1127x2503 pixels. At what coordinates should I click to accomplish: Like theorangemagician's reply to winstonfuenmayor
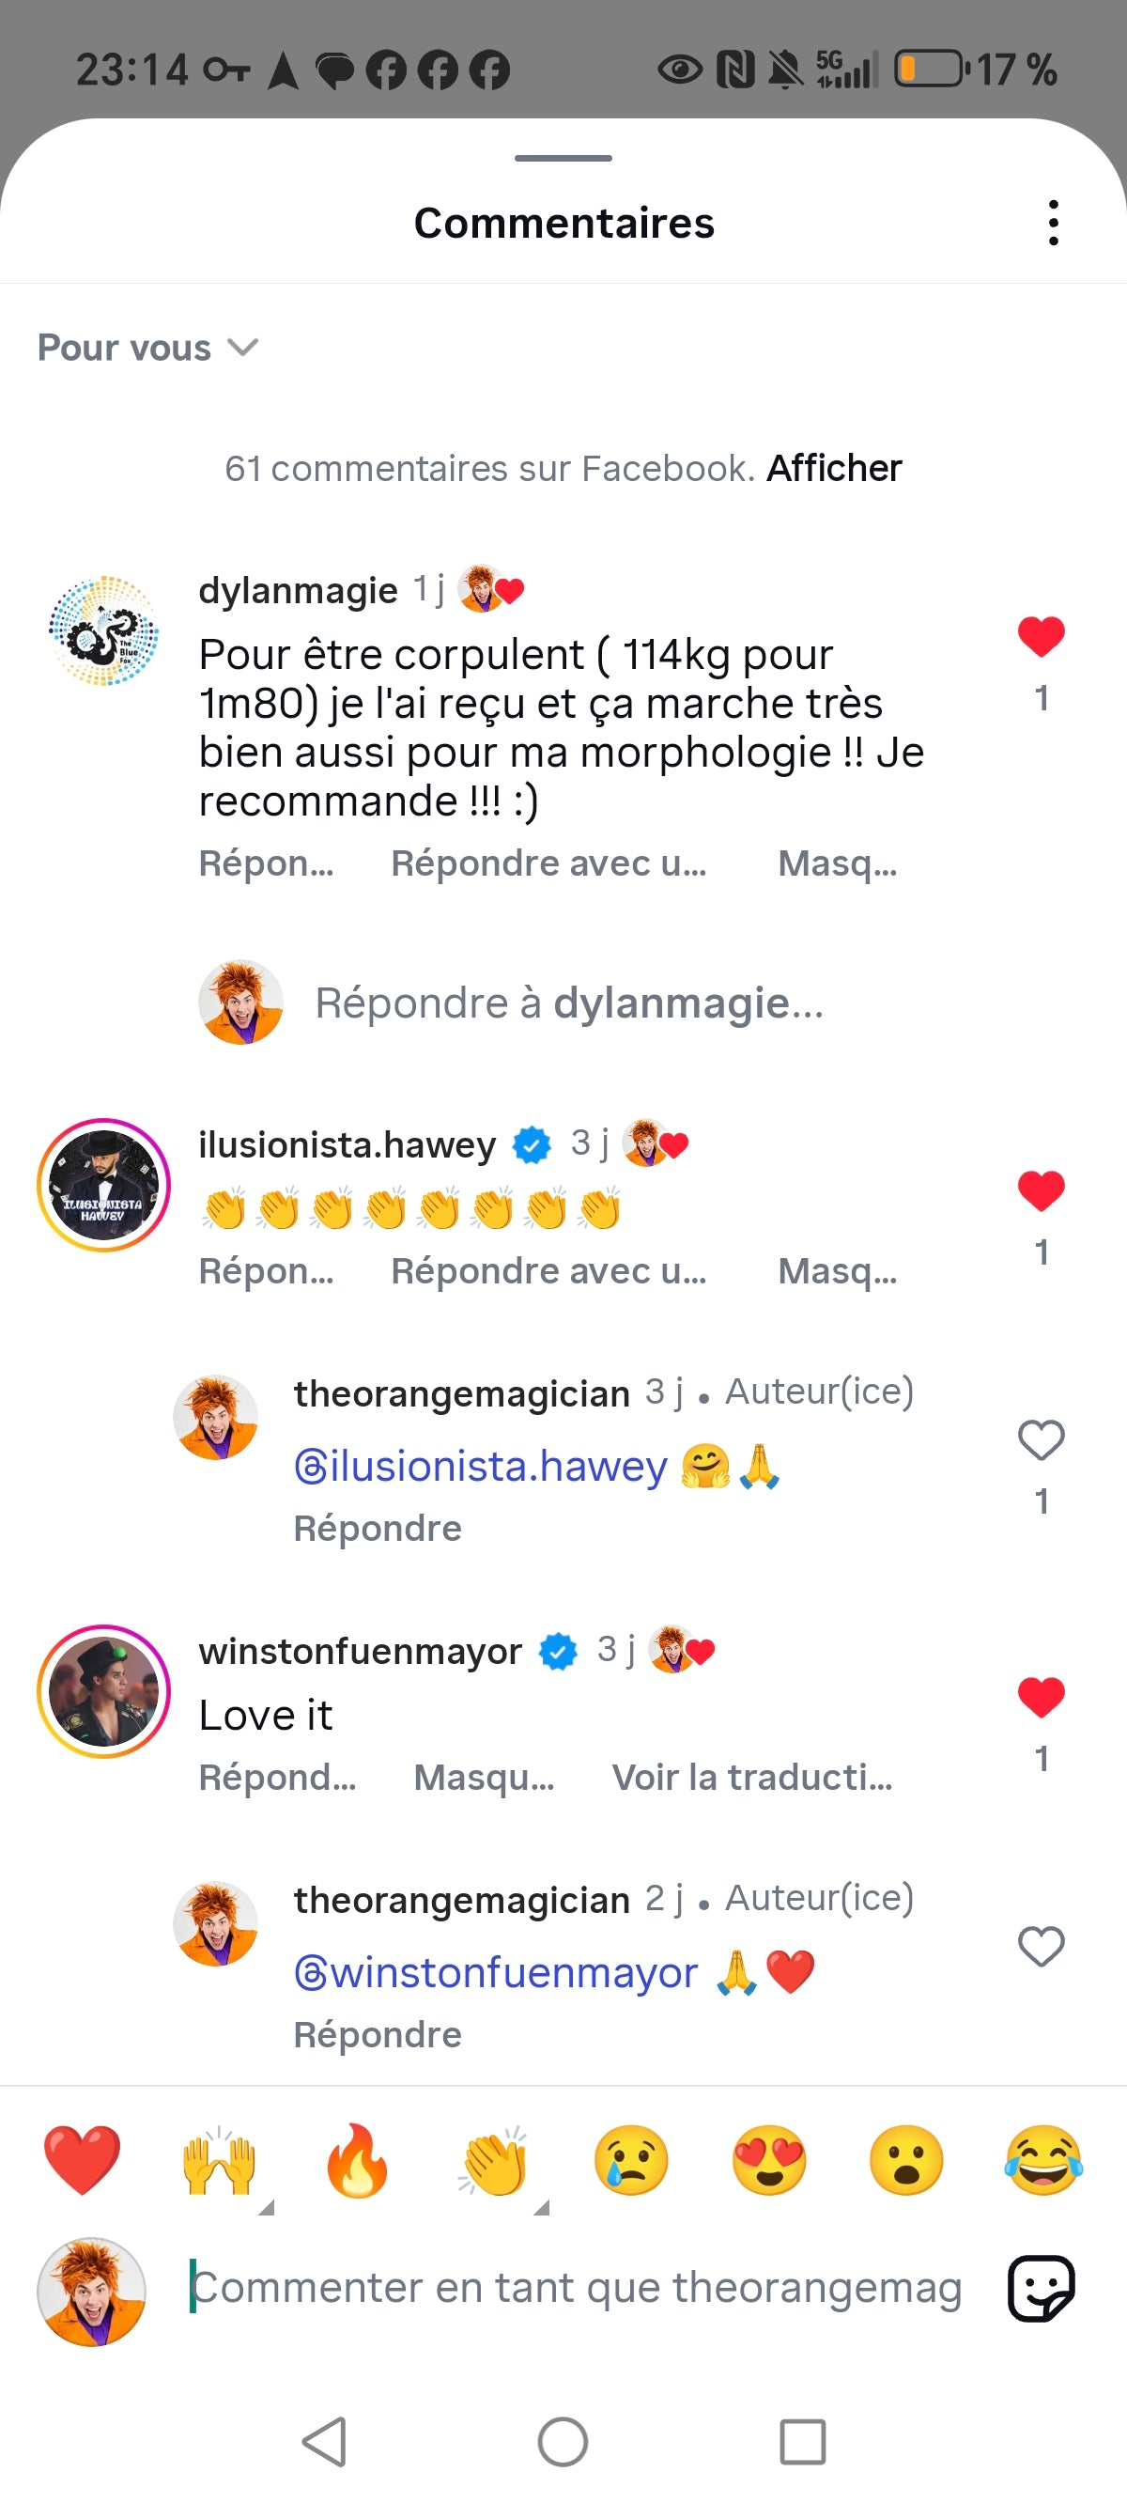coord(1041,1945)
